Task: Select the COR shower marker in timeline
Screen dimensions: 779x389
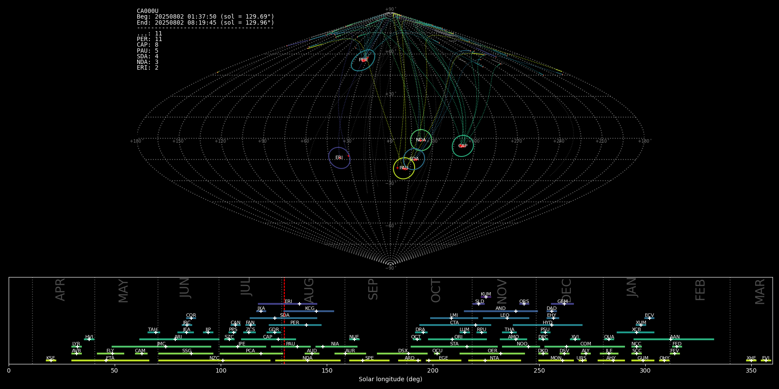Action: pyautogui.click(x=191, y=318)
